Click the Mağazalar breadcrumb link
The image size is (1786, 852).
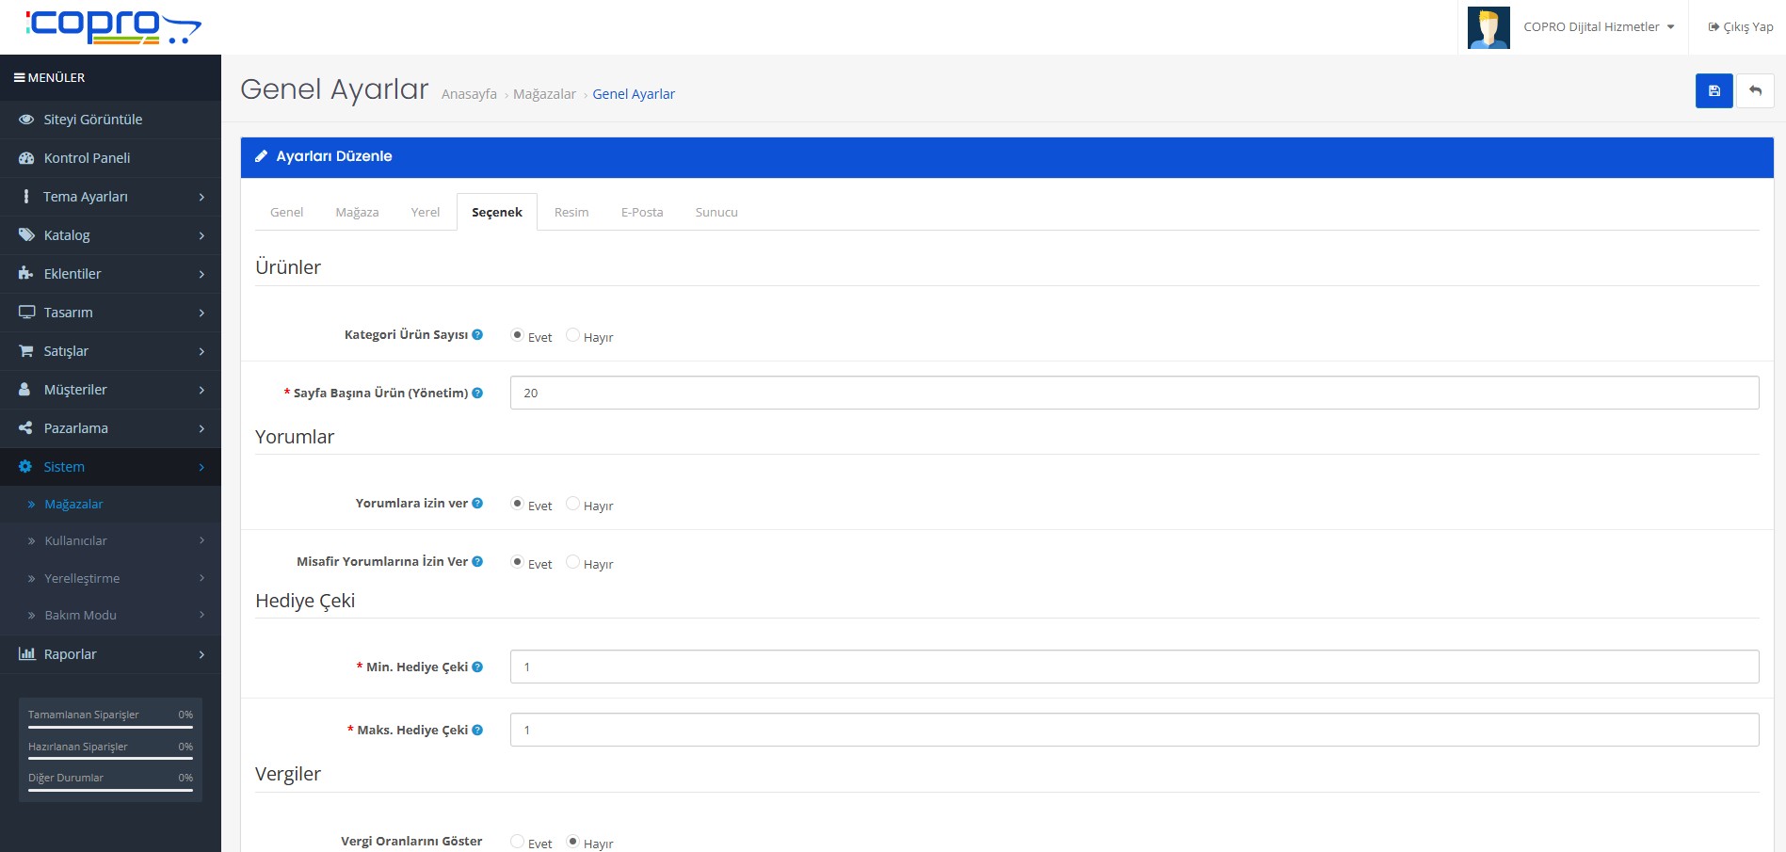coord(544,94)
